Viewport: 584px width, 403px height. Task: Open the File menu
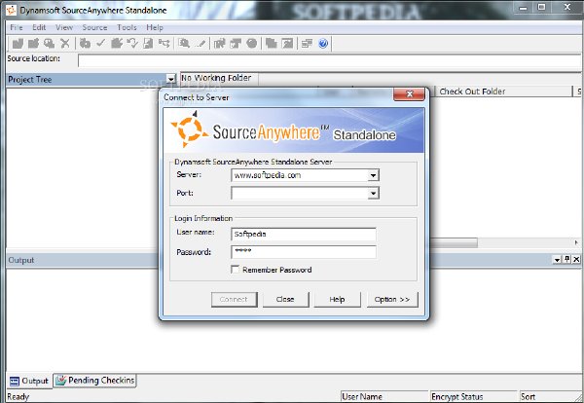coord(17,27)
